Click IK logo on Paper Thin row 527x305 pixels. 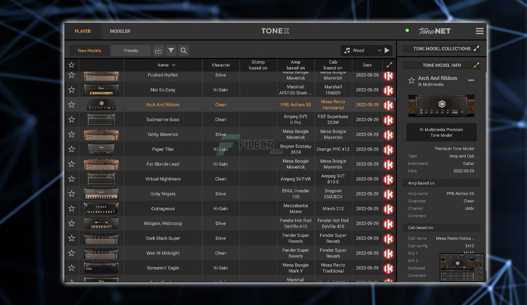[x=388, y=149]
